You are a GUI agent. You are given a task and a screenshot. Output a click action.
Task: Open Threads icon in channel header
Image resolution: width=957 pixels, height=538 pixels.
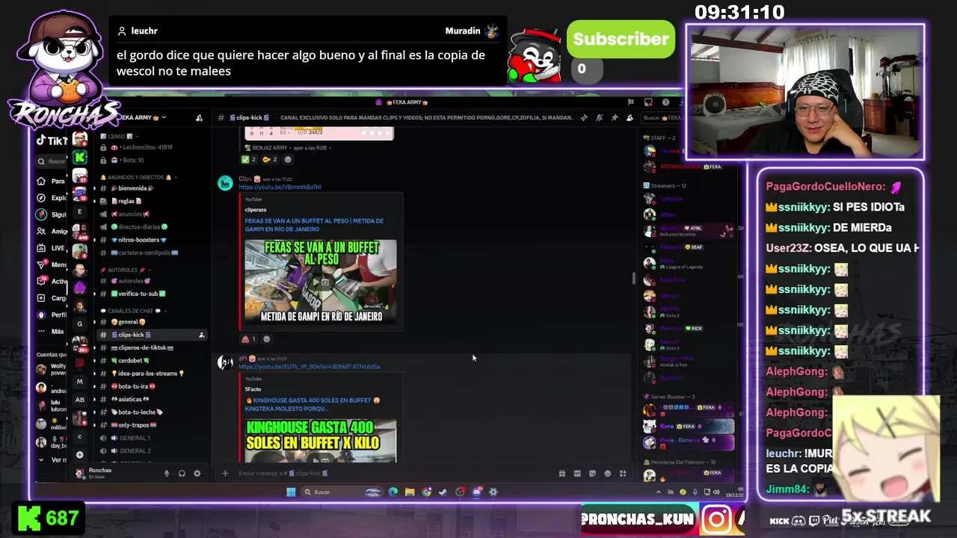point(584,117)
